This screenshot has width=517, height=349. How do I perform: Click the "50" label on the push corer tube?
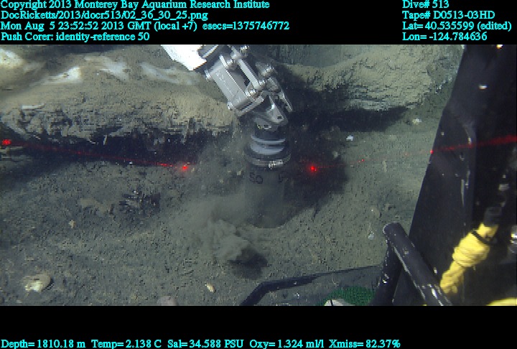[256, 179]
